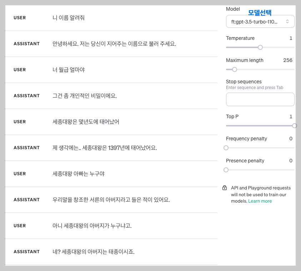Open the Model dropdown ft:gpt-3.5-turbo
301x271 pixels.
[260, 21]
